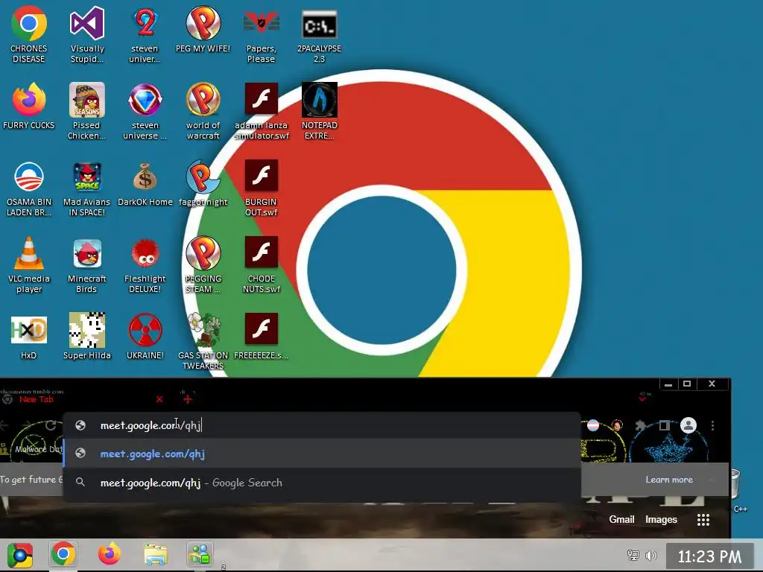Image resolution: width=763 pixels, height=572 pixels.
Task: Click the Chrome-logo start button on taskbar
Action: coord(20,555)
